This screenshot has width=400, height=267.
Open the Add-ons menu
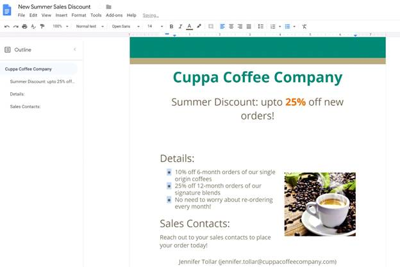(x=114, y=15)
